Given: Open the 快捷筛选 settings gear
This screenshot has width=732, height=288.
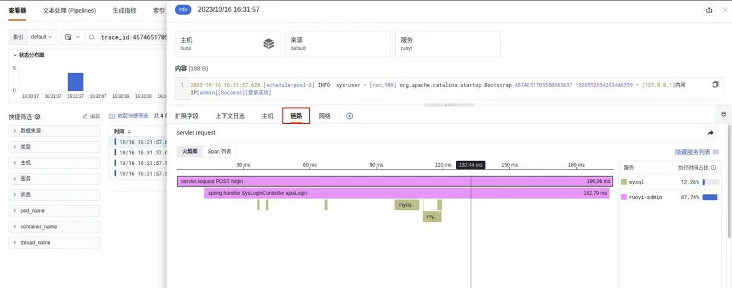Looking at the screenshot, I should (x=37, y=116).
